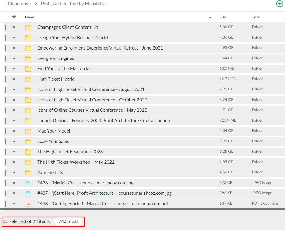Click the #437 Start Here image file icon
The width and height of the screenshot is (285, 230).
28,193
